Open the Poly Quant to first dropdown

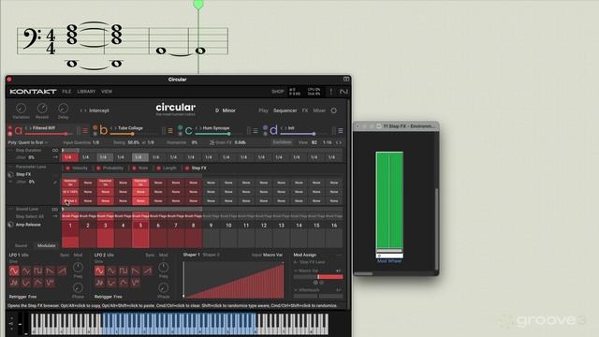tap(28, 142)
